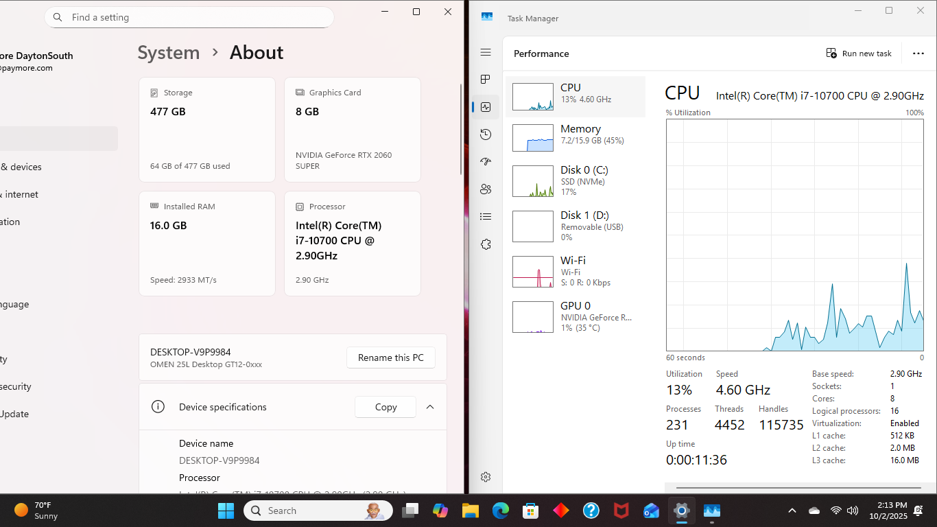Click the Run new task button
Screen dimensions: 937x527
coord(859,54)
